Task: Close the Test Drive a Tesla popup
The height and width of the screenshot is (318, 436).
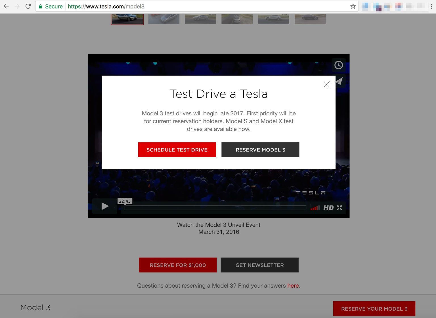Action: pyautogui.click(x=327, y=84)
